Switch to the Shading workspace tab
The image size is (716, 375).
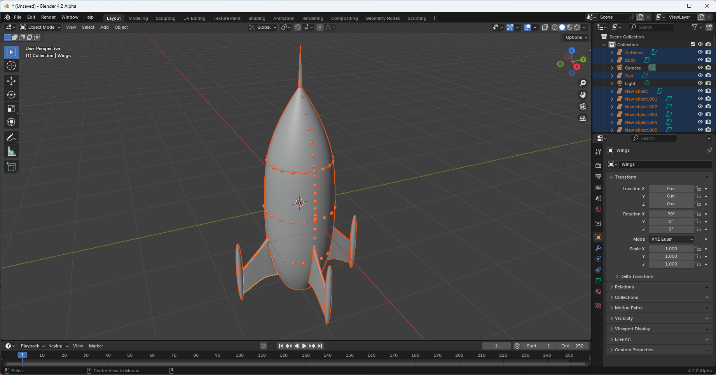click(257, 18)
